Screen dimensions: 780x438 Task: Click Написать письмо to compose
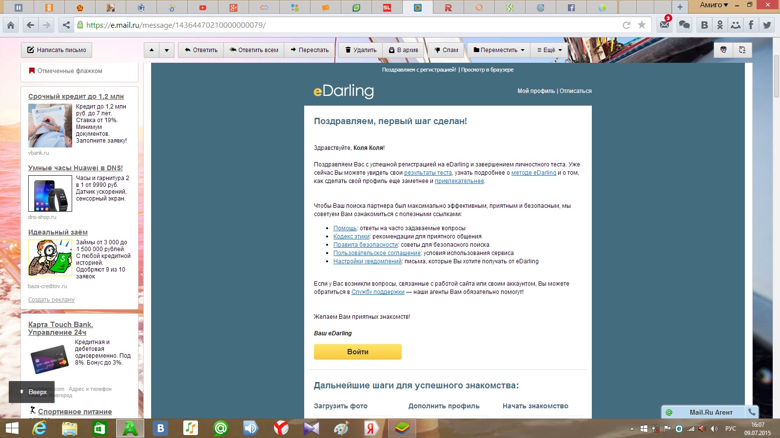click(57, 50)
